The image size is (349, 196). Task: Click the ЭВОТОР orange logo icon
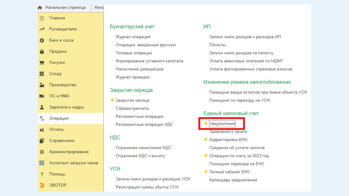click(x=42, y=185)
